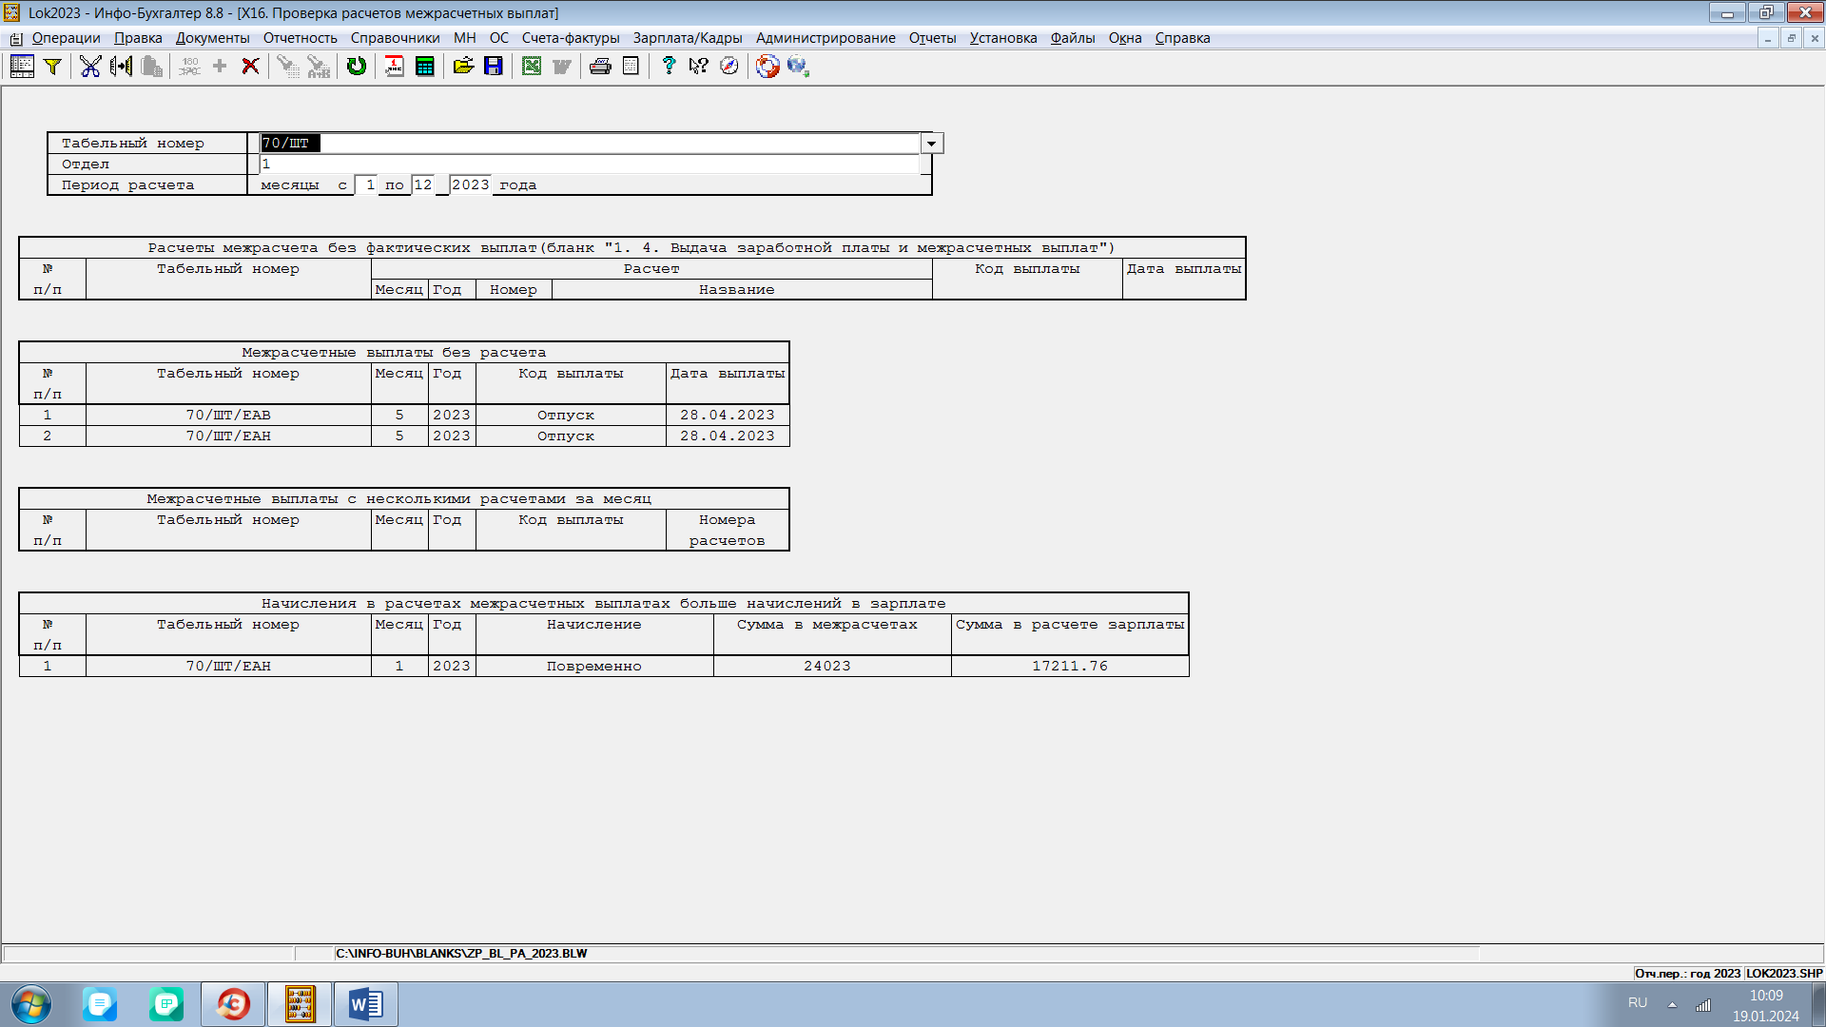
Task: Open the Зарплата/Кадры menu
Action: tap(687, 38)
